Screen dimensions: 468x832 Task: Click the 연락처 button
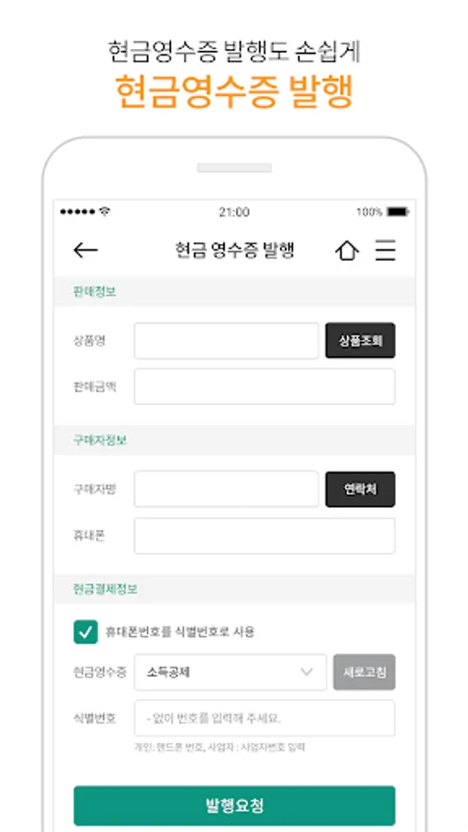pyautogui.click(x=361, y=489)
